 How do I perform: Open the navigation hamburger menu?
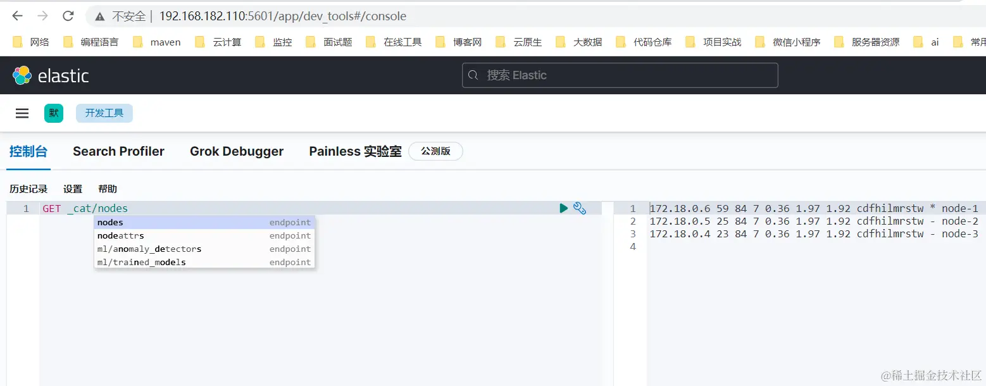pyautogui.click(x=22, y=113)
